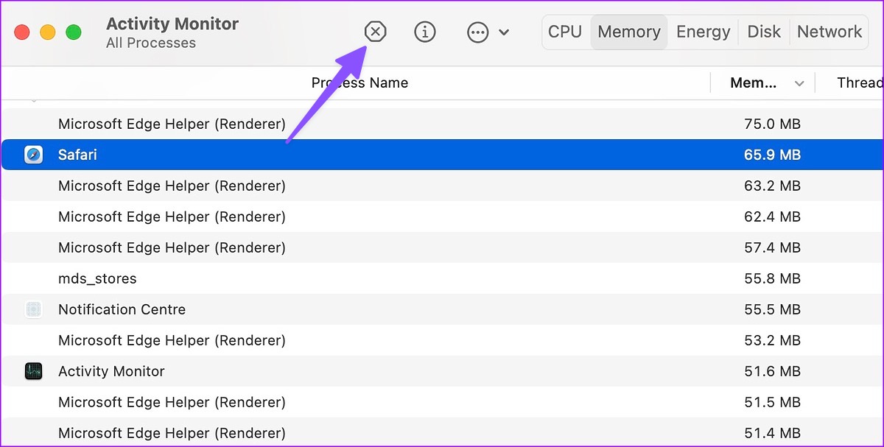Viewport: 884px width, 447px height.
Task: Click the green full-screen window button
Action: point(74,32)
